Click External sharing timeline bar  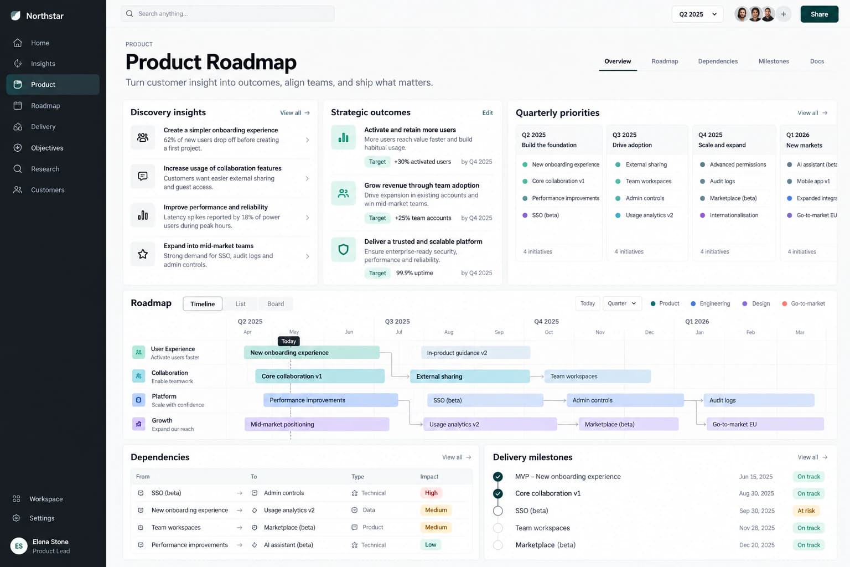click(470, 377)
